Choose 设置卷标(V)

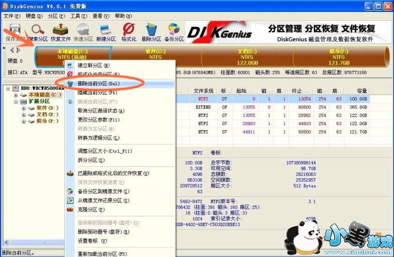tap(92, 240)
